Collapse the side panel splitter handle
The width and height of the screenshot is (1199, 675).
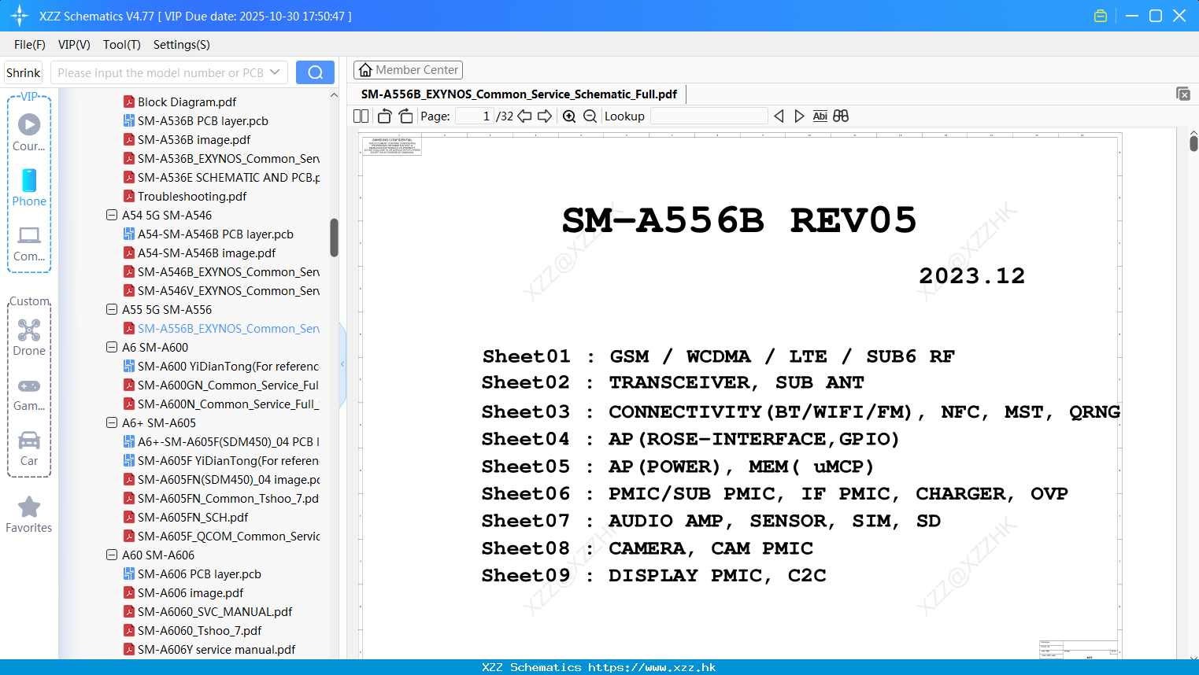pyautogui.click(x=342, y=364)
